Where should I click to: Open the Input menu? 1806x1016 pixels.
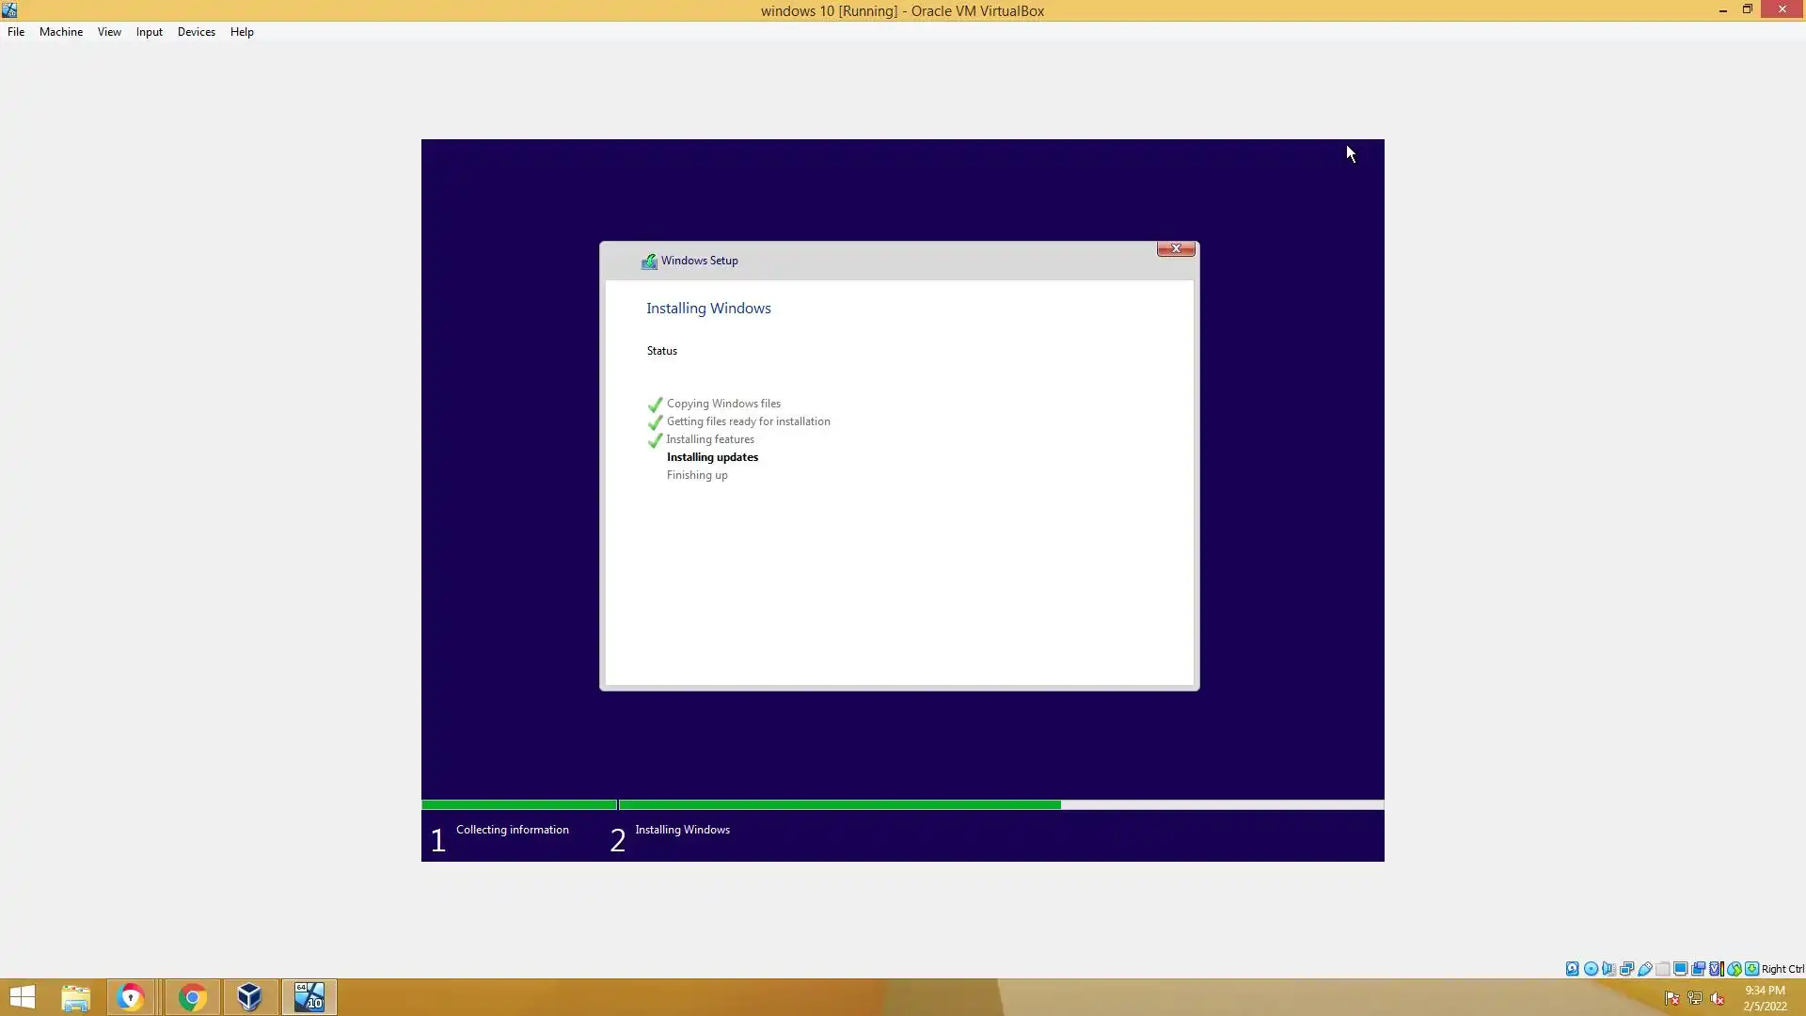click(x=149, y=32)
